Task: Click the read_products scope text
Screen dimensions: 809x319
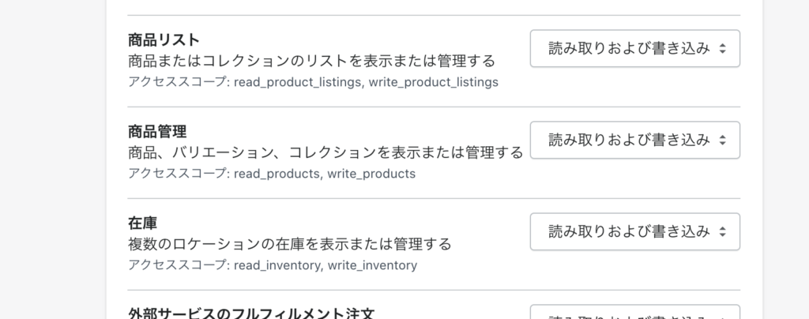Action: tap(277, 174)
